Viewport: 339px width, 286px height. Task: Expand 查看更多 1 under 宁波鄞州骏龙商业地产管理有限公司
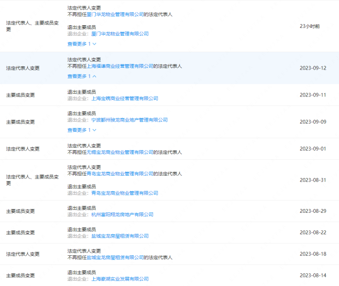pos(82,130)
